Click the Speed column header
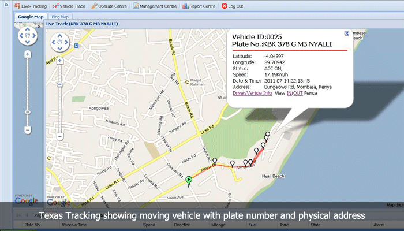404x231 pixels. [x=149, y=225]
